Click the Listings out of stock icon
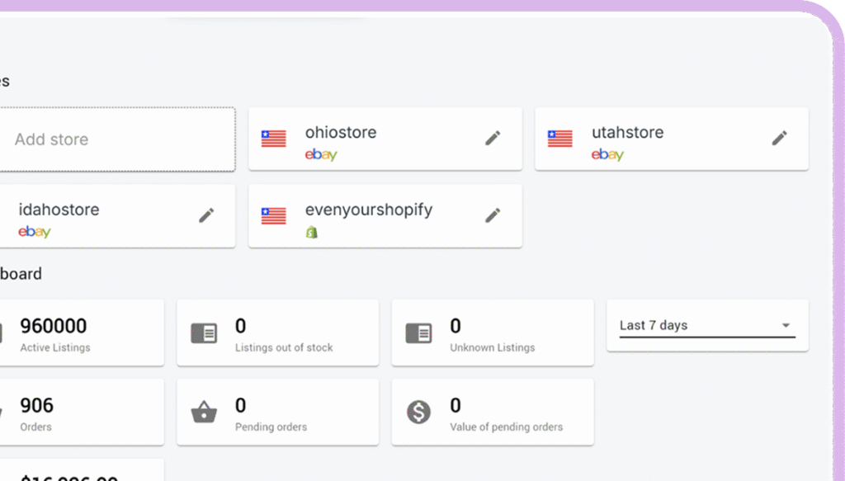845x481 pixels. (205, 332)
